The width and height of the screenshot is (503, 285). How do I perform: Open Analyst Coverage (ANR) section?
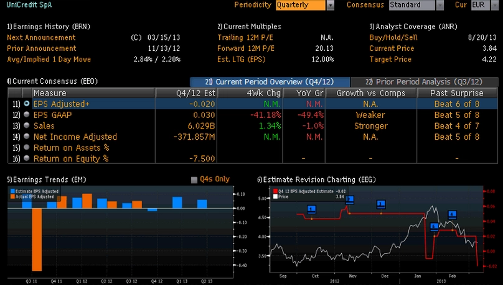click(413, 27)
